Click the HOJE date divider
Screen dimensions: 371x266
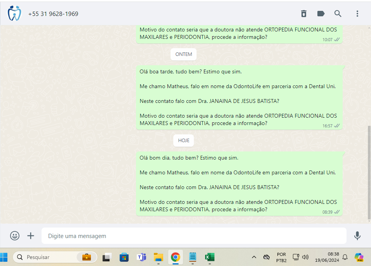184,141
